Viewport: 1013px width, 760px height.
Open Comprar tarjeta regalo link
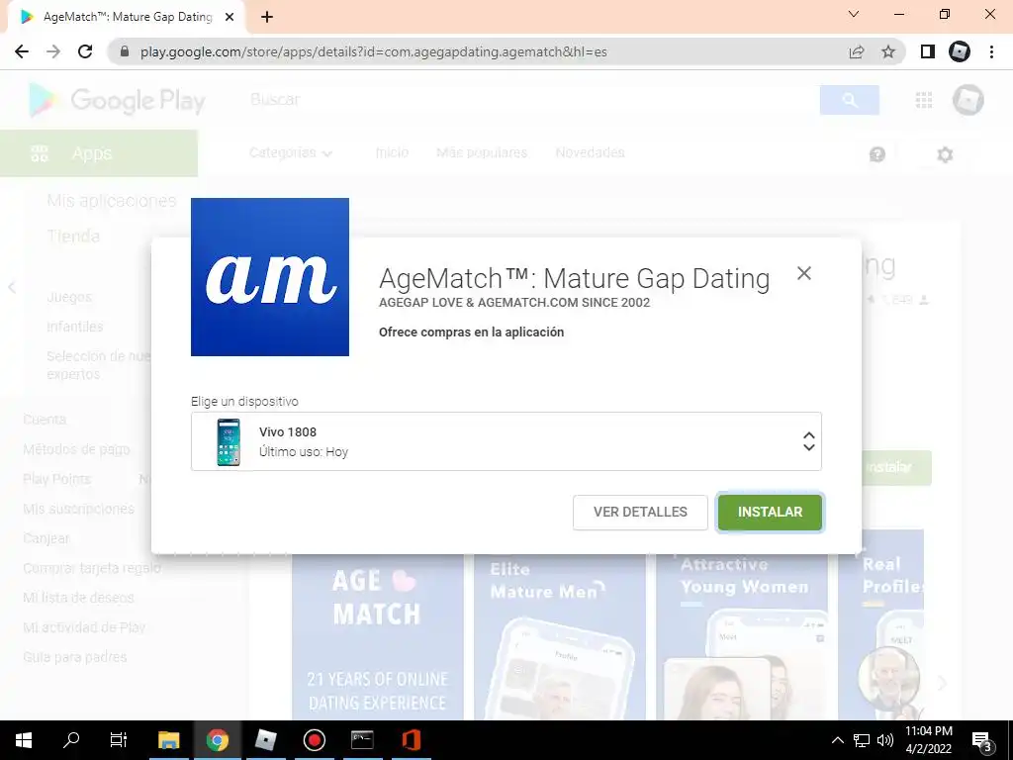point(91,568)
